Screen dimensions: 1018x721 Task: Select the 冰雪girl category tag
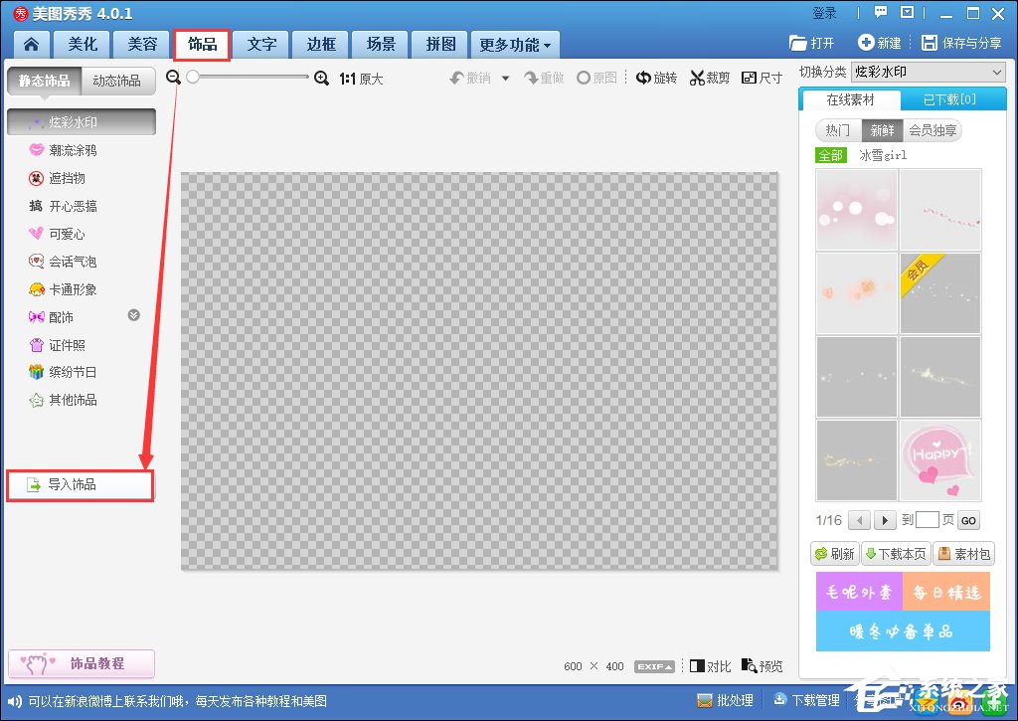[x=883, y=155]
